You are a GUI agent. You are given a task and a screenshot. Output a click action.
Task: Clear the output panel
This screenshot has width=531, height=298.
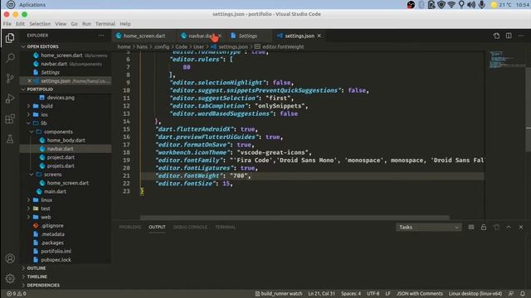[471, 227]
